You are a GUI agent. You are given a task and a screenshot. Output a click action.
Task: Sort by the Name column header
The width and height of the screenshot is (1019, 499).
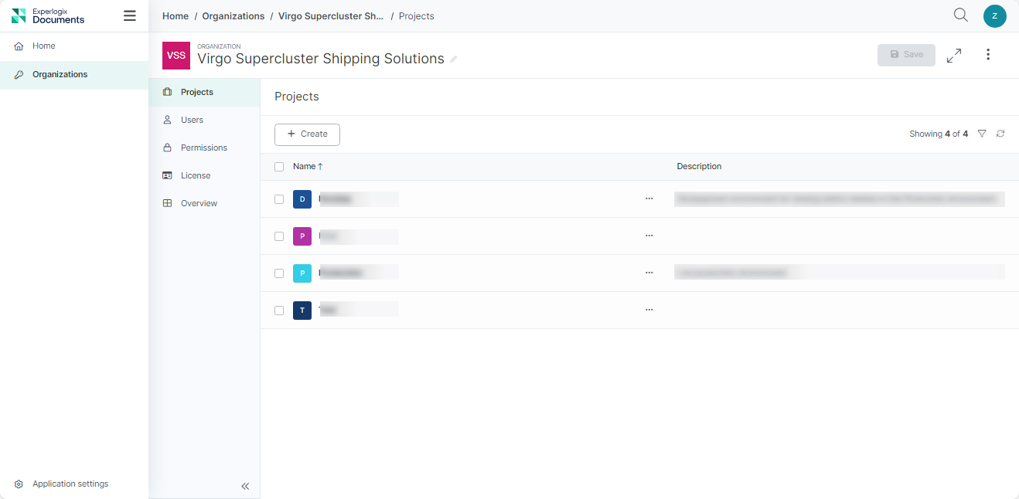tap(308, 166)
